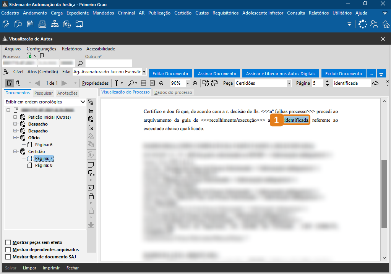Zoom in with the plus circle icon

[195, 83]
